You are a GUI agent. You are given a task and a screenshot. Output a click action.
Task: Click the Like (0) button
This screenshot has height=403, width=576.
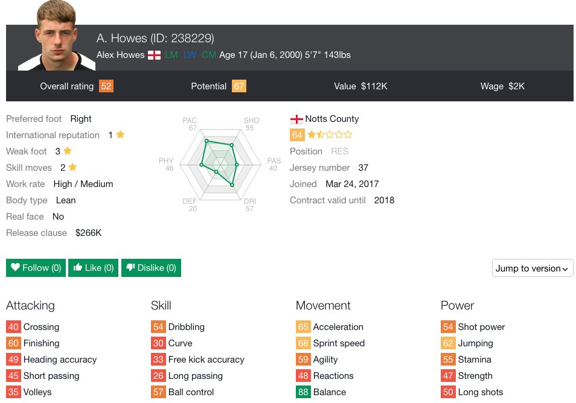tap(94, 268)
